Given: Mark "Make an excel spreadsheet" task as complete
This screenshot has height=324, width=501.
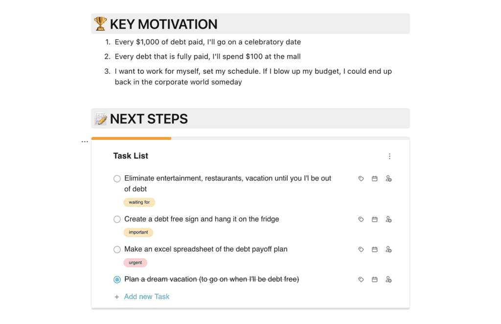Looking at the screenshot, I should 117,249.
